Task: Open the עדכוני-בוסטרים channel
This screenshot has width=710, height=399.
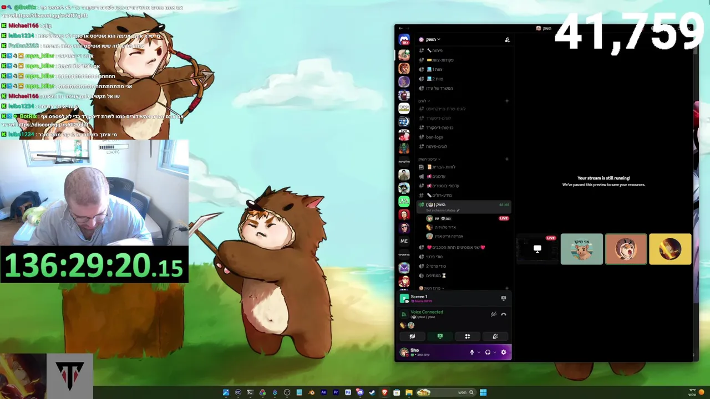Action: tap(464, 186)
